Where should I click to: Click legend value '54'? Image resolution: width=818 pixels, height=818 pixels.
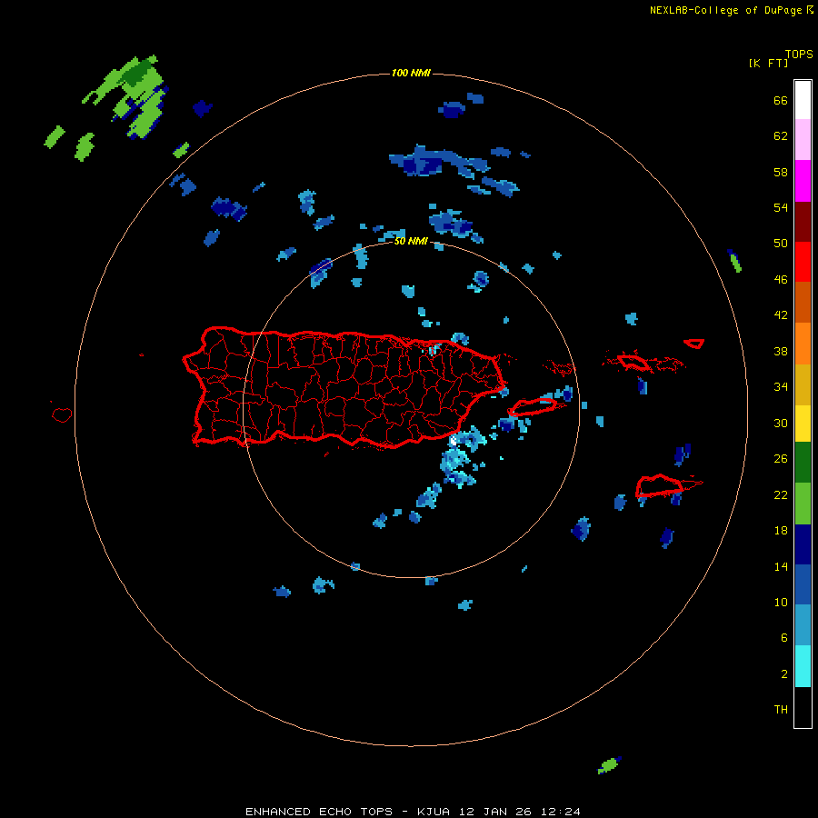[x=781, y=207]
